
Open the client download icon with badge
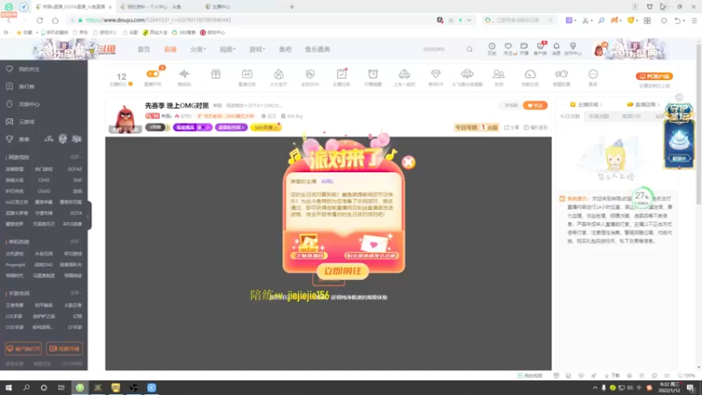pos(541,49)
